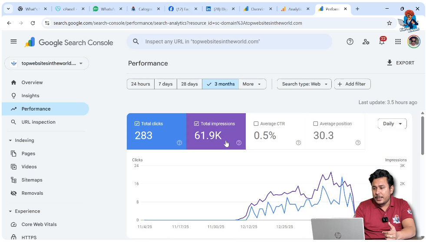Enable the Average CTR checkbox

coord(256,124)
